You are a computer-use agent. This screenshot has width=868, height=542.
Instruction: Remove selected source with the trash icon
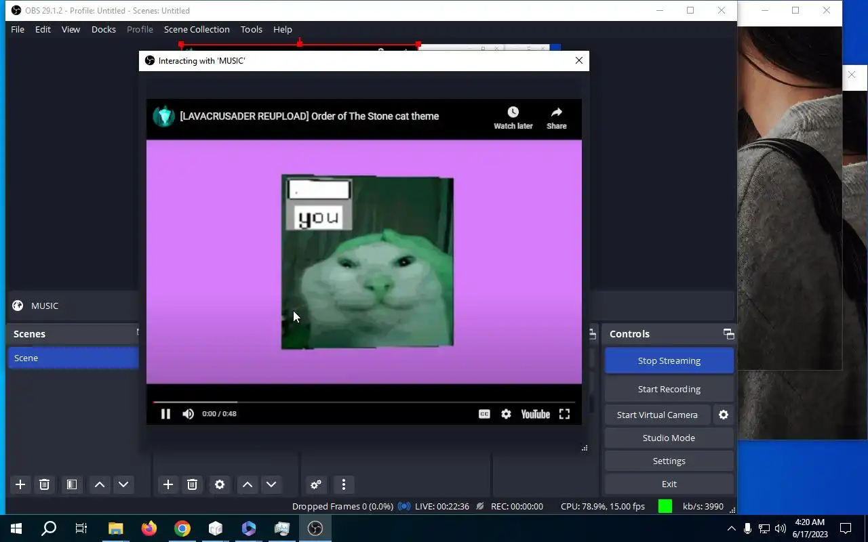[x=192, y=484]
